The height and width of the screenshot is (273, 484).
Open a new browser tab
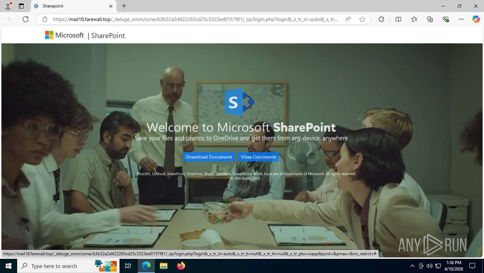coord(124,6)
